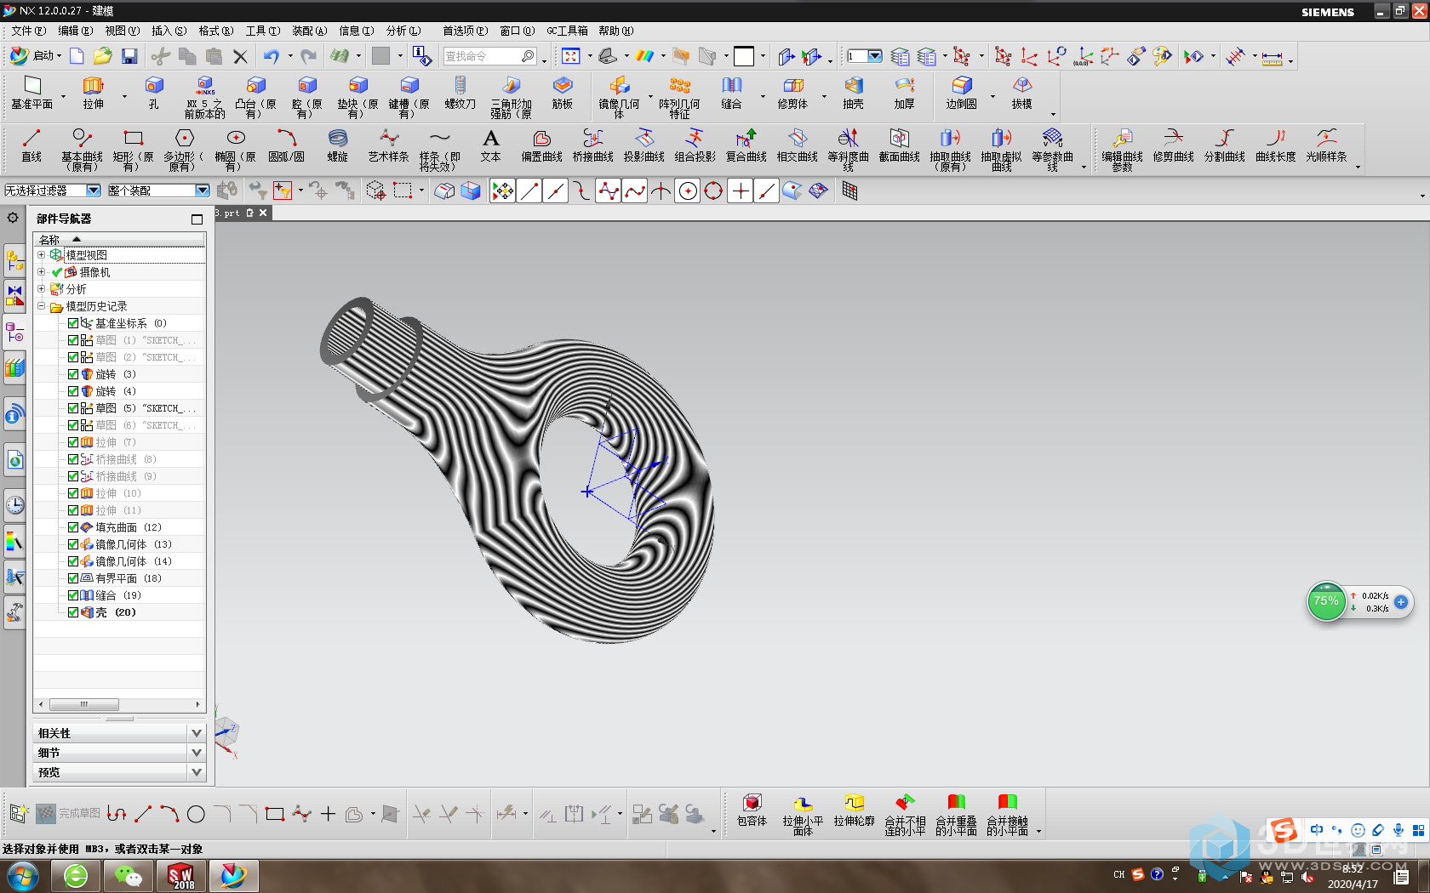Click the 镜像几何体 mirror geometry tool
This screenshot has width=1430, height=893.
(619, 96)
